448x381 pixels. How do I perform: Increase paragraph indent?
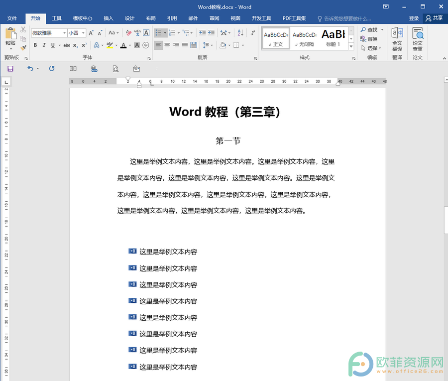(211, 33)
